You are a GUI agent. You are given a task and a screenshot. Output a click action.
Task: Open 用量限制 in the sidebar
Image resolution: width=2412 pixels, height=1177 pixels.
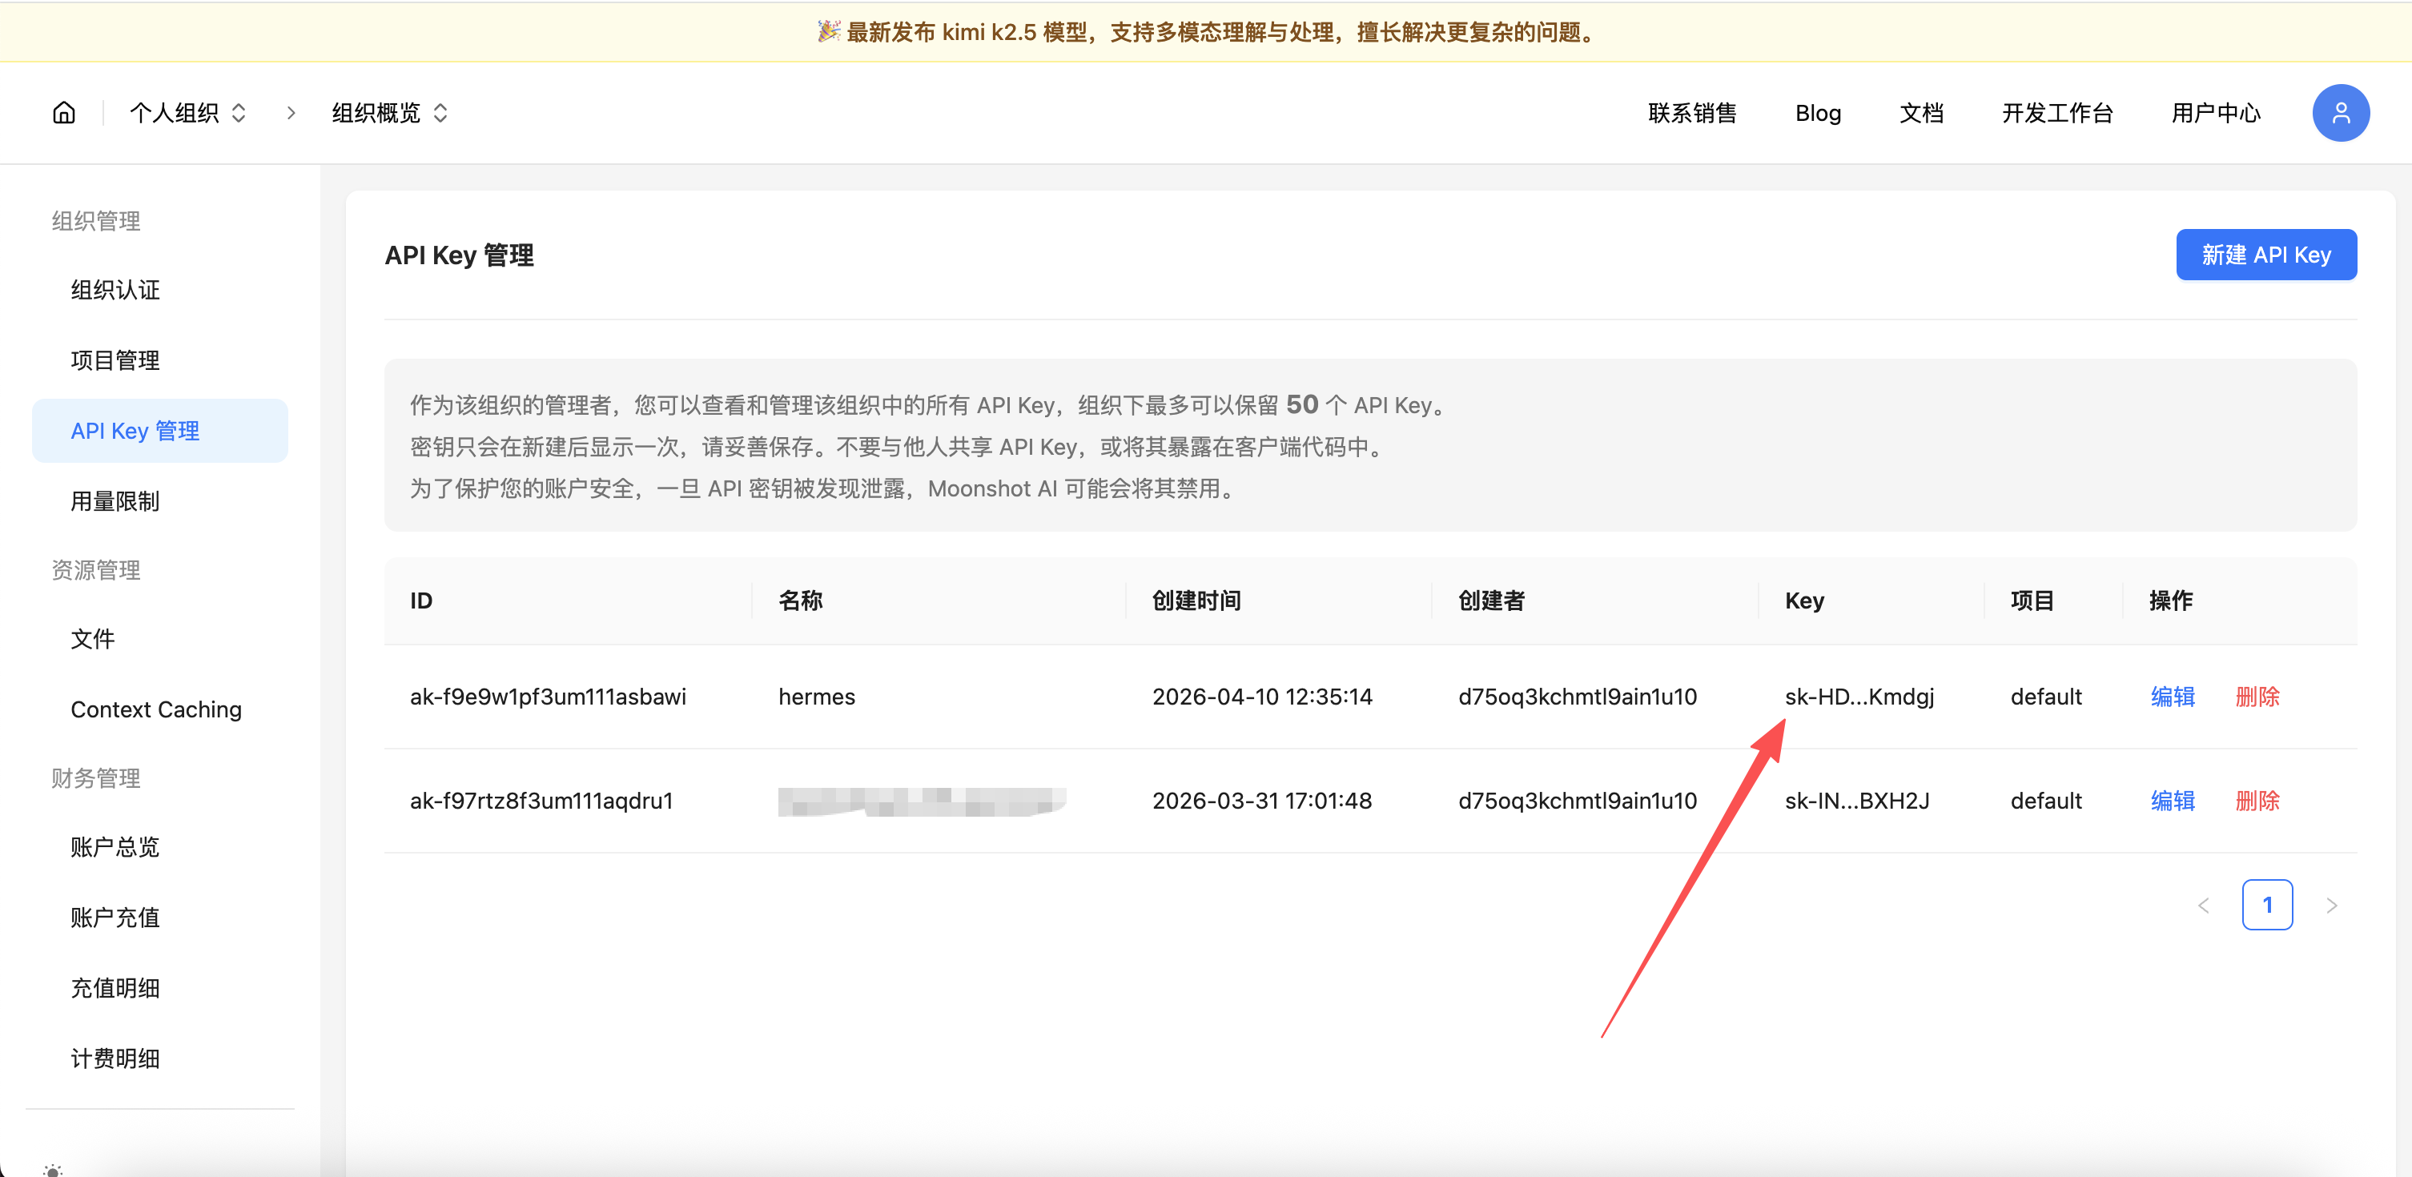[115, 501]
